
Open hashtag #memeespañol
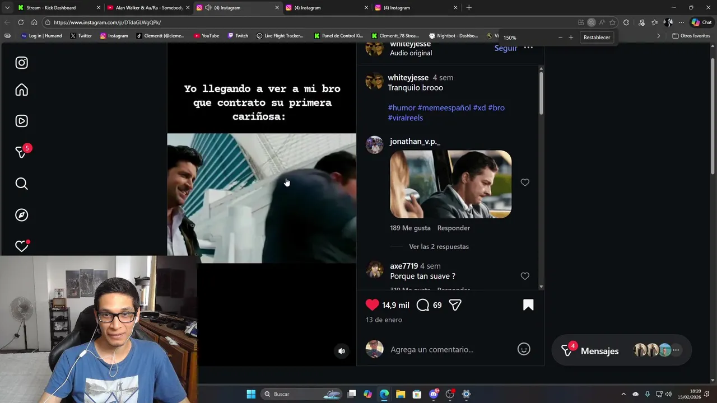(x=444, y=107)
